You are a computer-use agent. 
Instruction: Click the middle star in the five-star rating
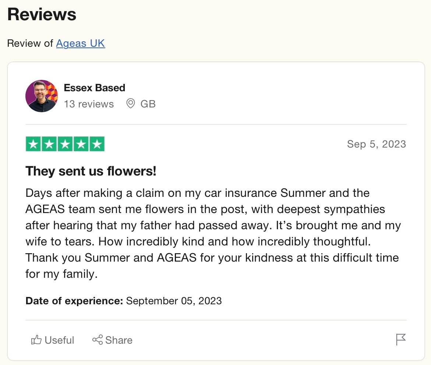click(65, 144)
